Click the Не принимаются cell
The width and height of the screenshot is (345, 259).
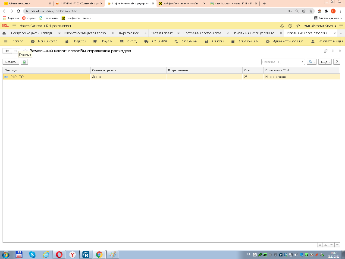click(x=301, y=77)
